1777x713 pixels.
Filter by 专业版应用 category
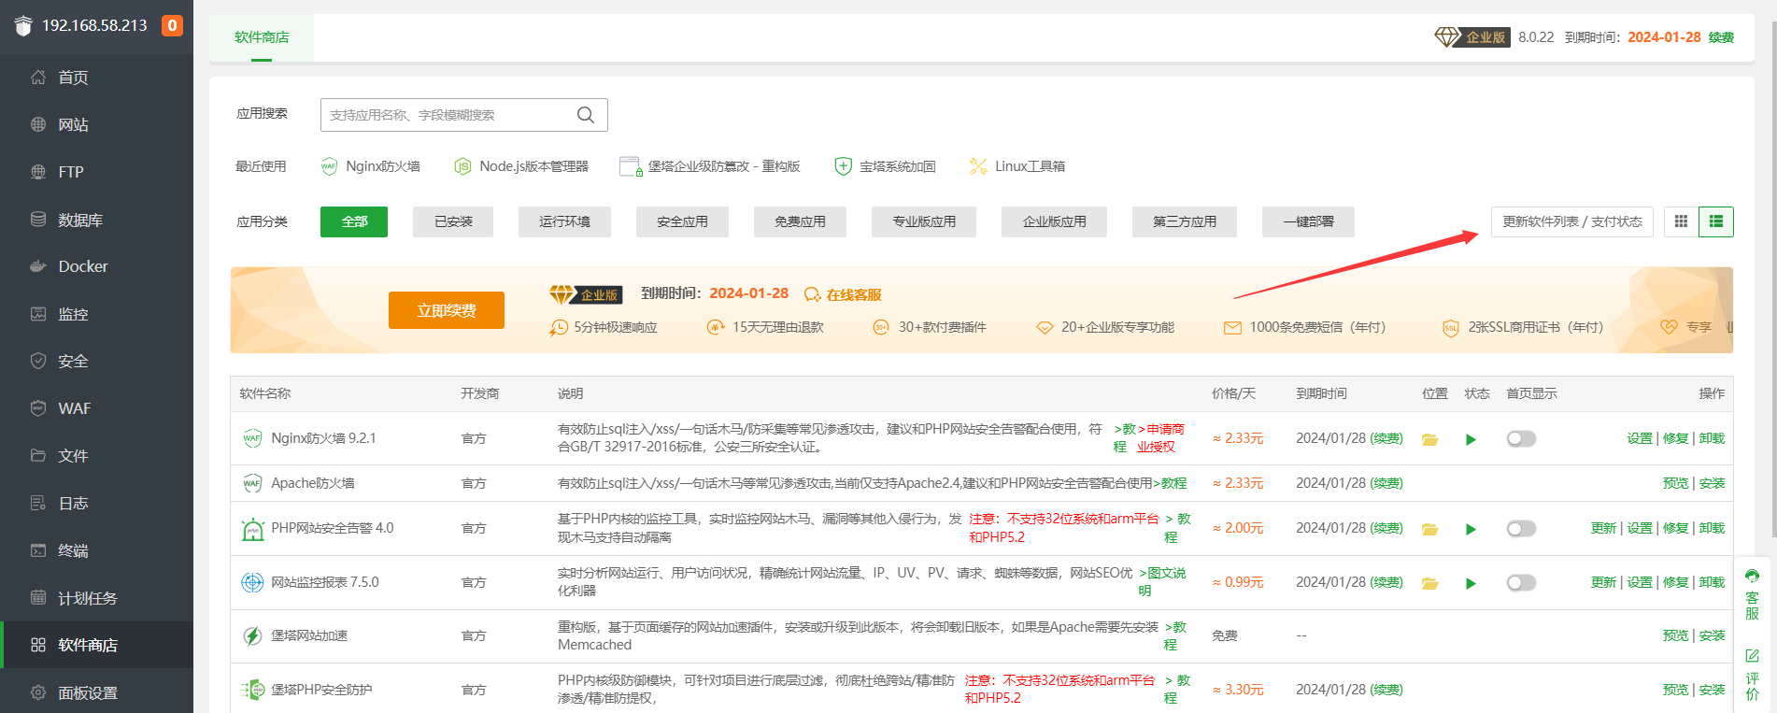pyautogui.click(x=924, y=221)
